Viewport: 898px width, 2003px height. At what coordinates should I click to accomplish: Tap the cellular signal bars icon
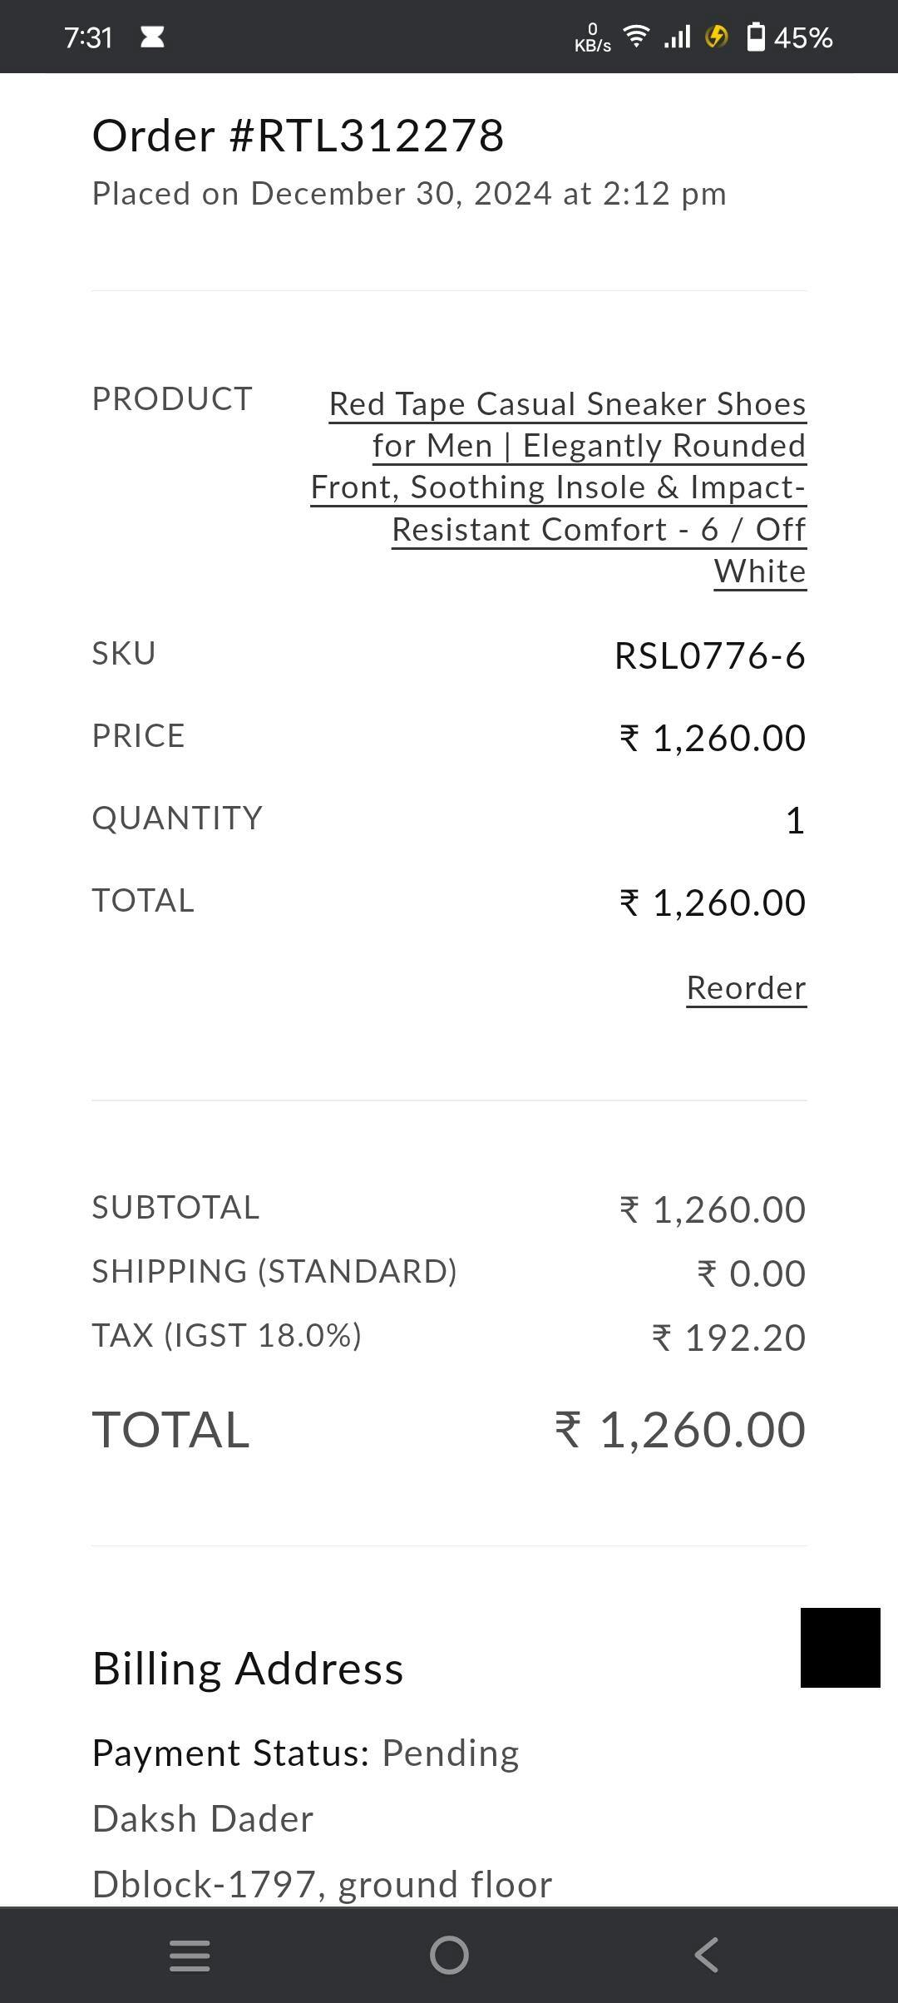[678, 37]
